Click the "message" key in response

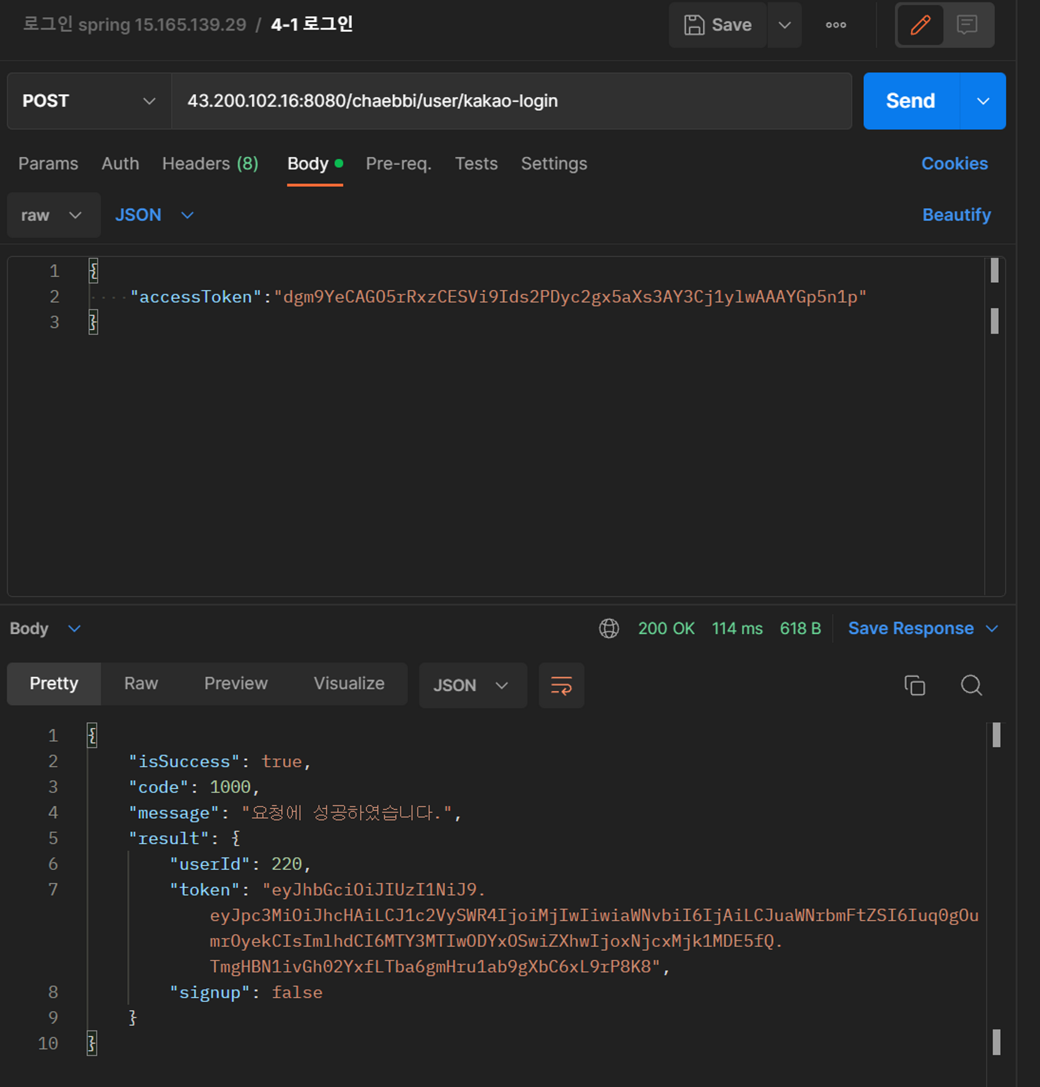tap(174, 813)
